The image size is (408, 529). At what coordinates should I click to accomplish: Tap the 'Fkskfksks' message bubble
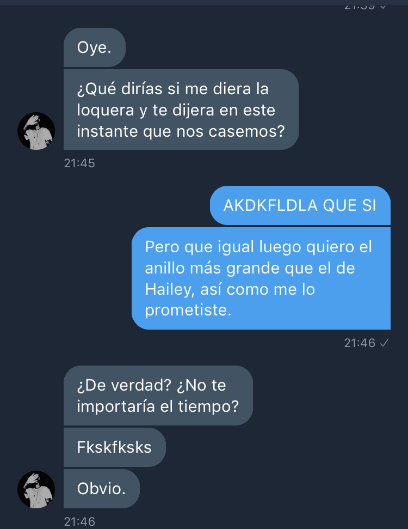coord(115,447)
